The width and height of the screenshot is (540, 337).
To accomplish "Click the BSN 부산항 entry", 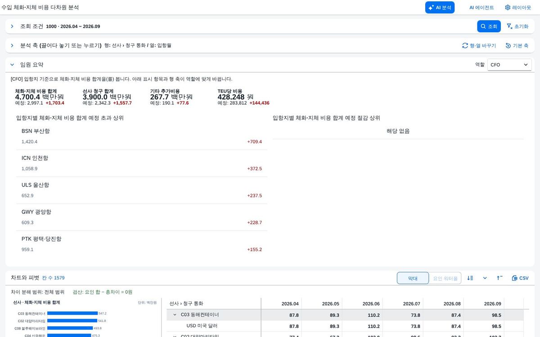I will (x=142, y=136).
